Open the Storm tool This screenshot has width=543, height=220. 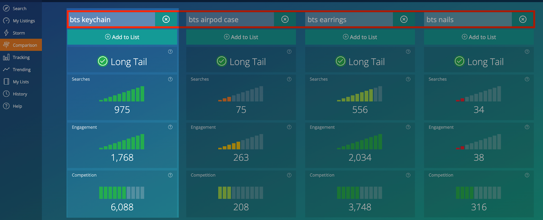click(x=19, y=33)
